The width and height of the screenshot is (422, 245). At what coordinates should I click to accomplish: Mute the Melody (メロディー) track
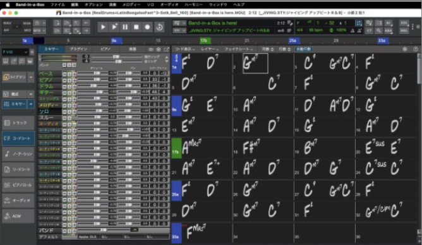(x=64, y=105)
